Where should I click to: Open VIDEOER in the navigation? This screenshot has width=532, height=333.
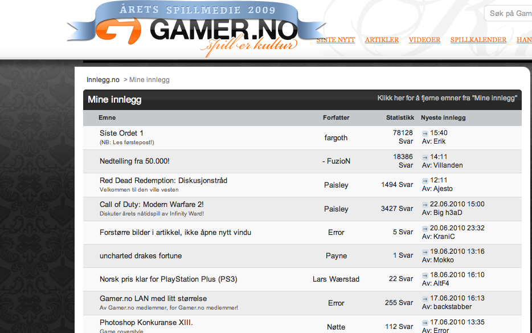[x=424, y=40]
